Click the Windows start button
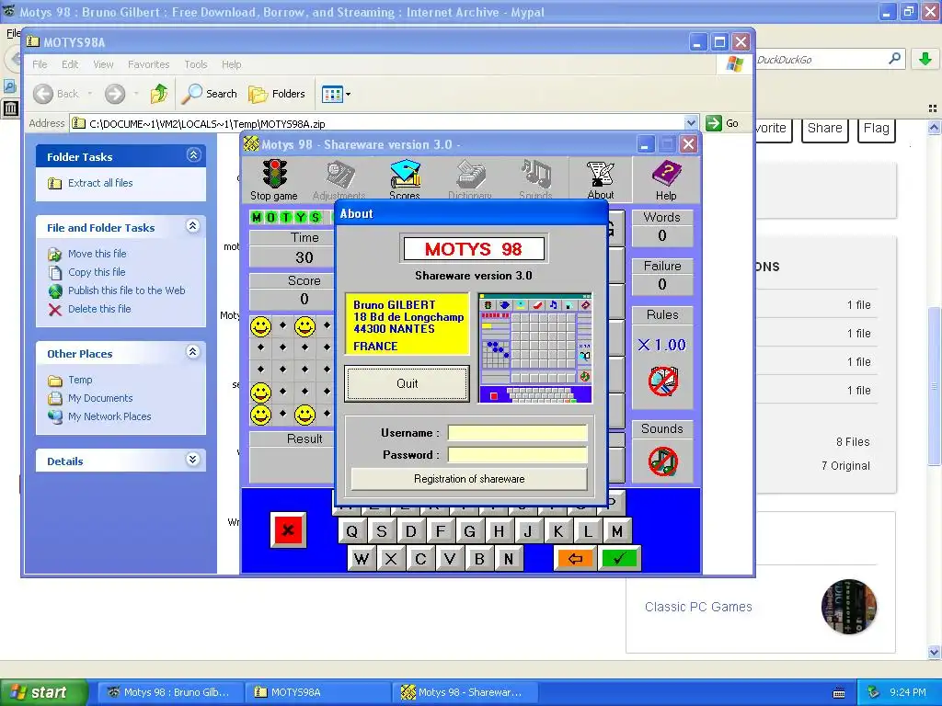The height and width of the screenshot is (706, 942). 44,692
